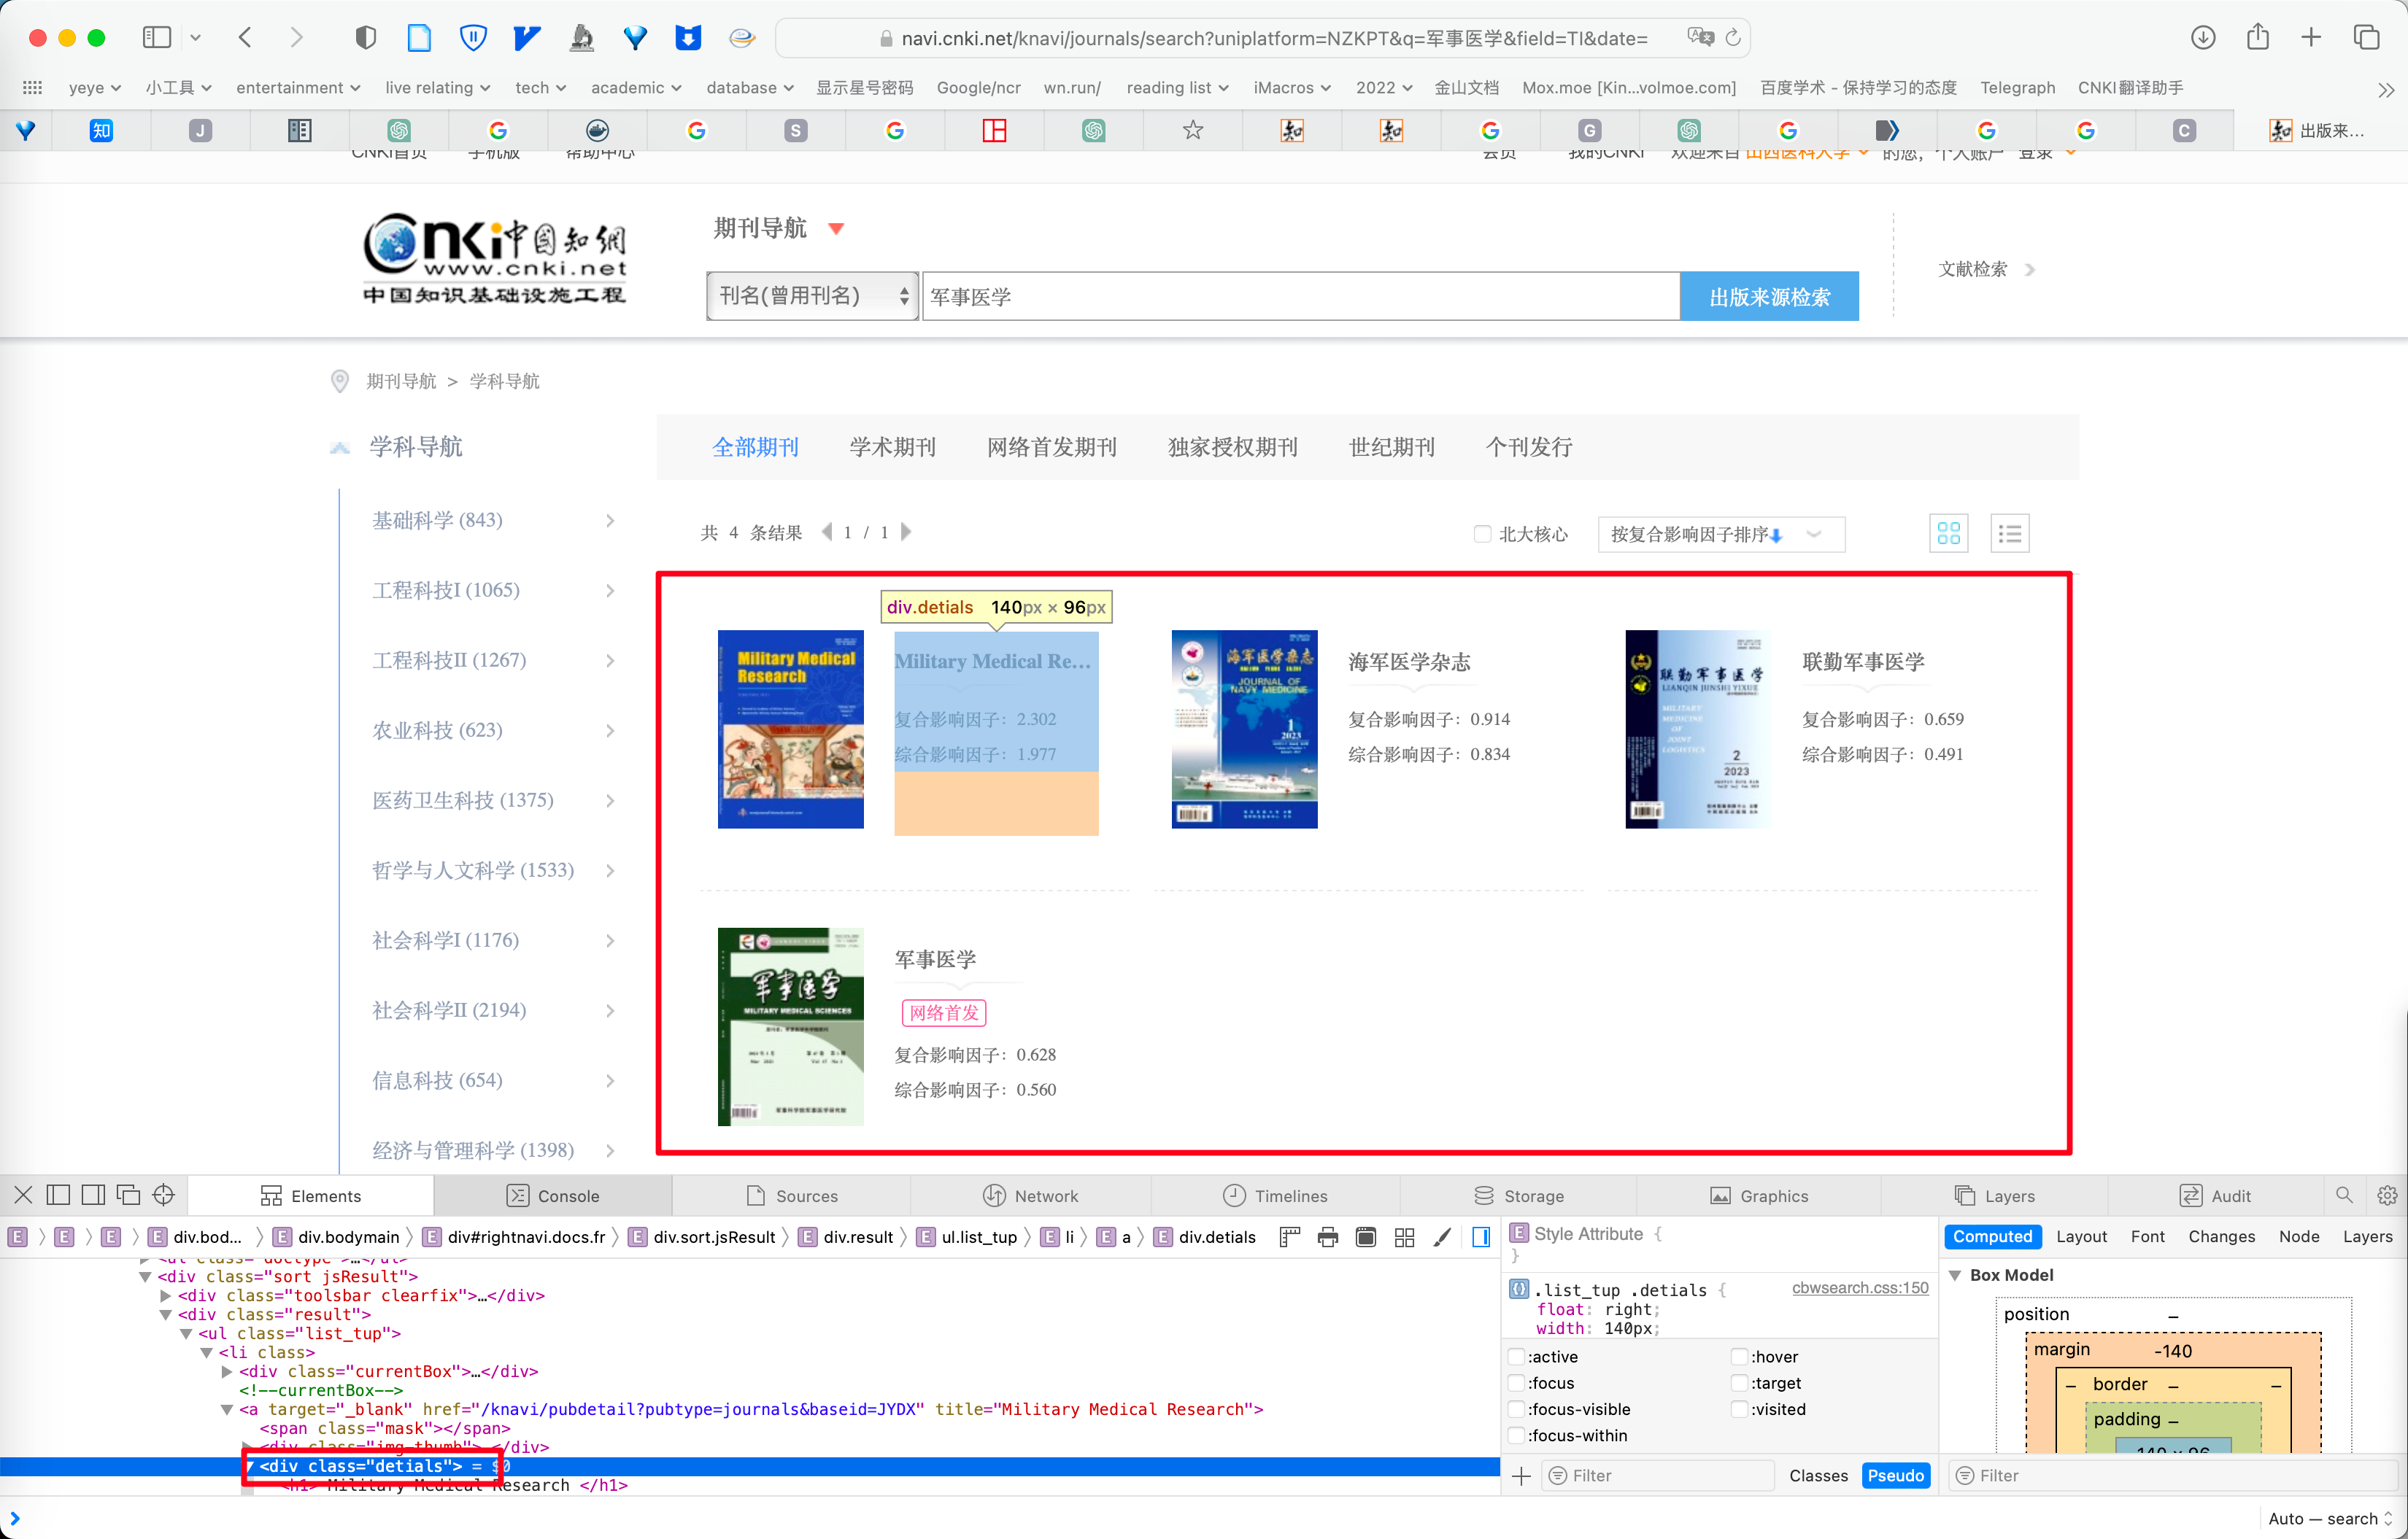
Task: Click the 军事医学 search input field
Action: pos(1300,296)
